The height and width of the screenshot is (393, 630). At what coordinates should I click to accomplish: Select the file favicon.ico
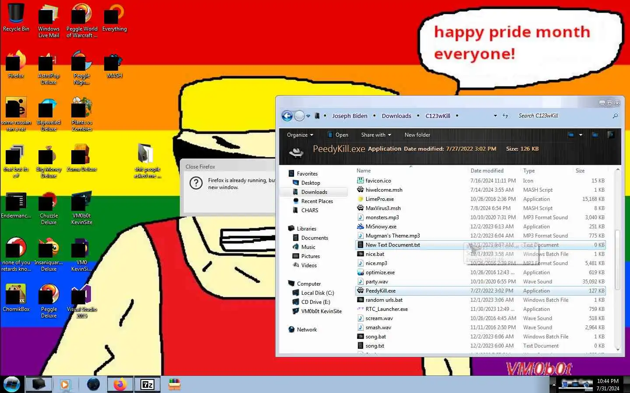(481, 180)
